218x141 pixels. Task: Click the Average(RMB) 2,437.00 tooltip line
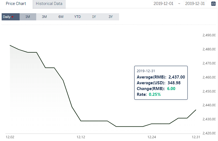[161, 77]
